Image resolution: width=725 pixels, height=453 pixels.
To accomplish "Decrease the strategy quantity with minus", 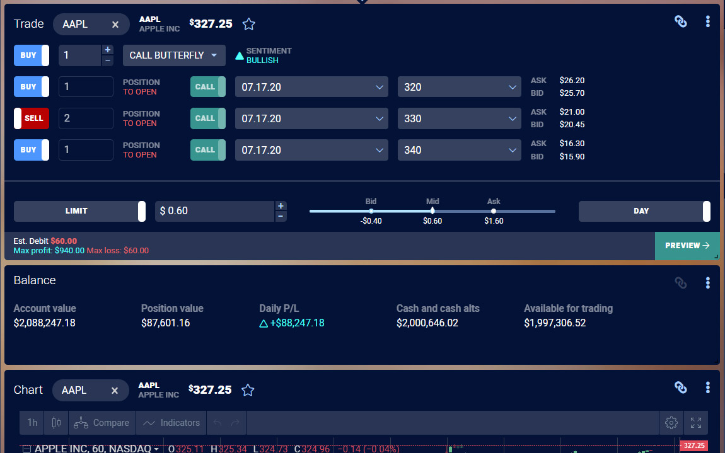I will point(108,60).
